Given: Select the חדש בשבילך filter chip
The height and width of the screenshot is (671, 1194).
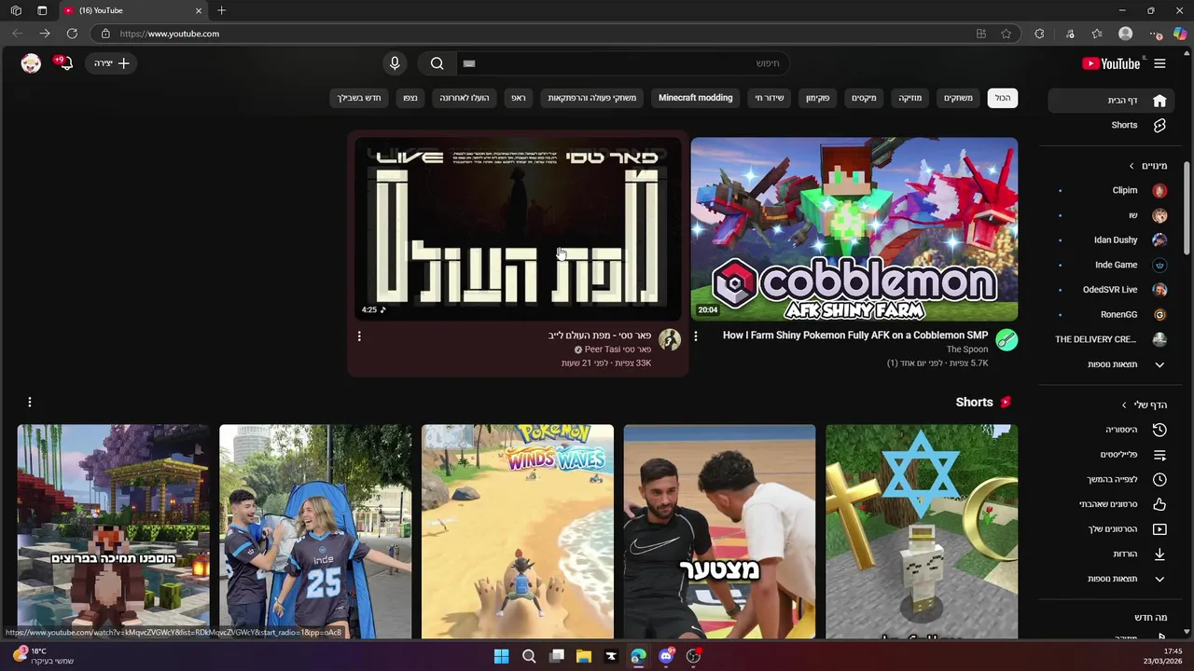Looking at the screenshot, I should coord(359,98).
